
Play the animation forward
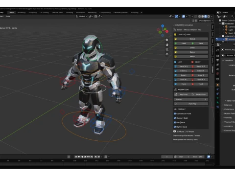point(85,157)
